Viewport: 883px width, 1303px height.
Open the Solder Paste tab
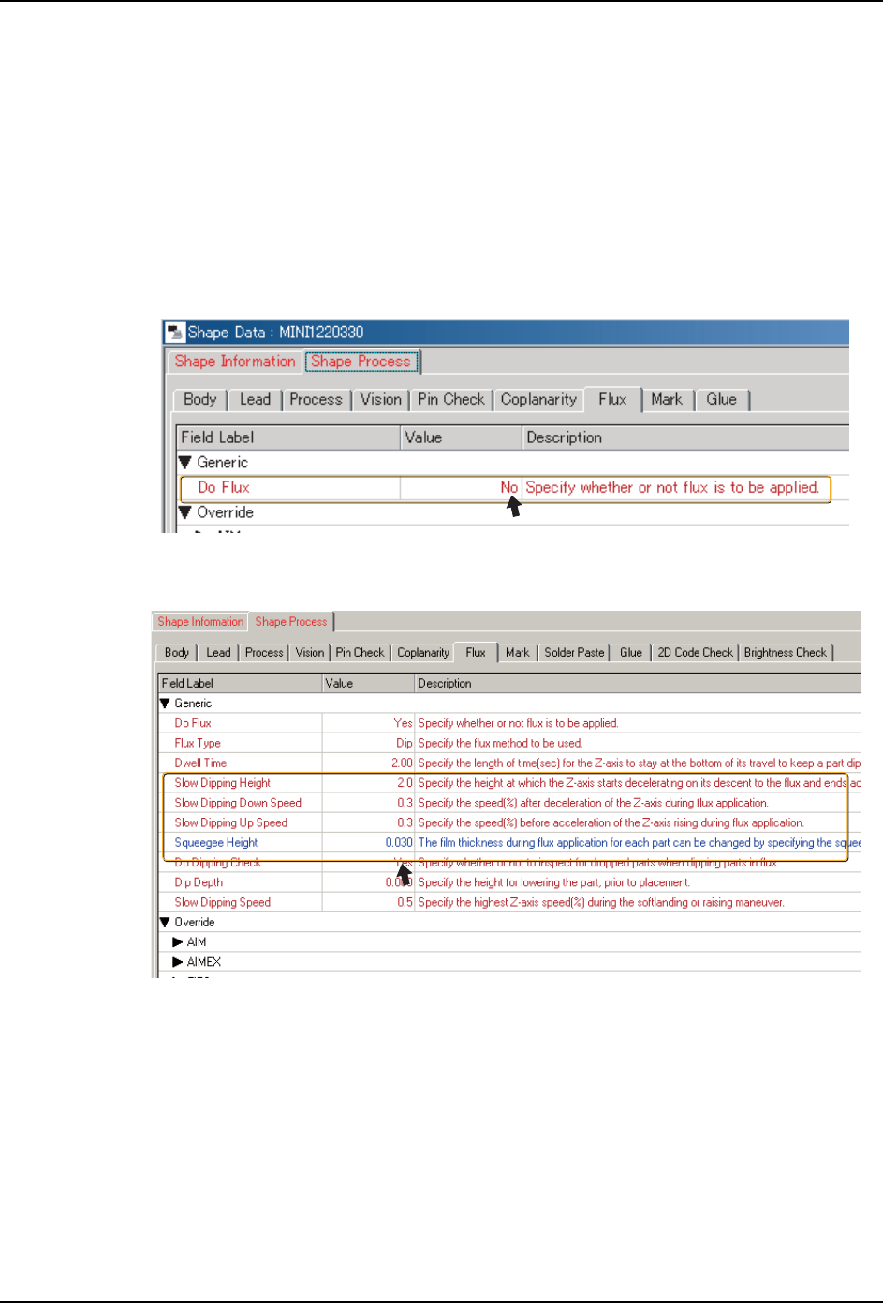click(574, 653)
